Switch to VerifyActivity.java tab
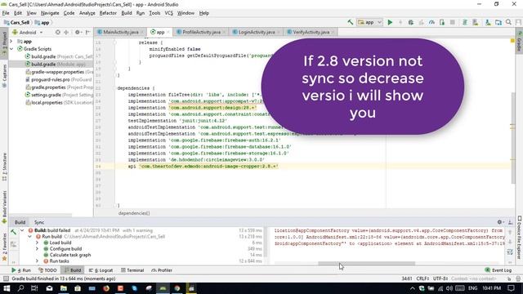 tap(311, 32)
